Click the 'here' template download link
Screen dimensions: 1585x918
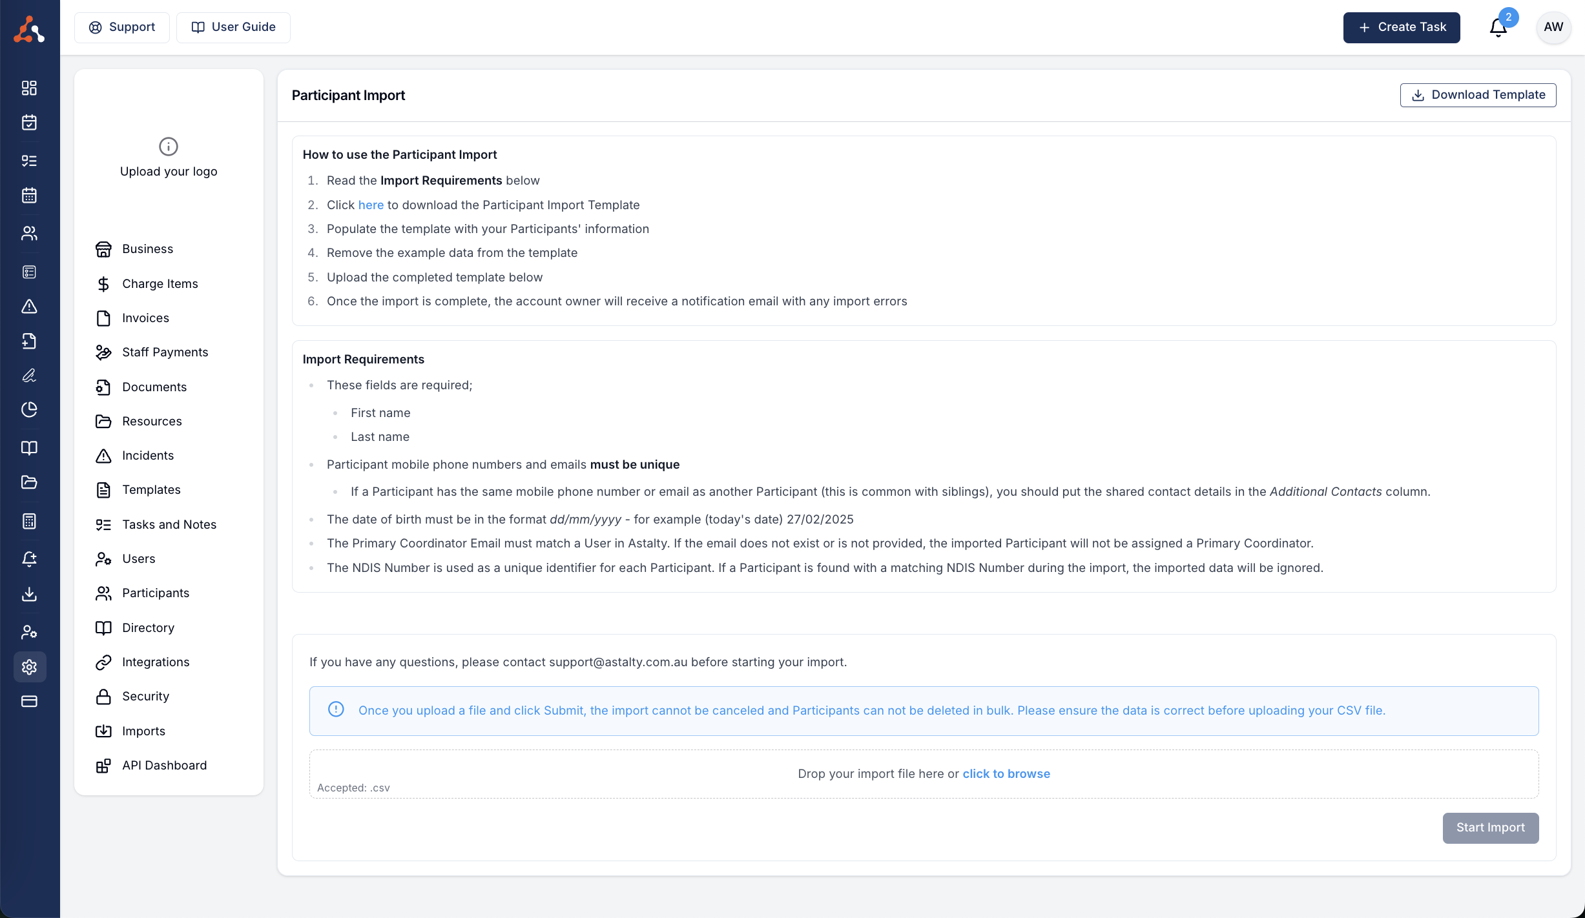[371, 205]
